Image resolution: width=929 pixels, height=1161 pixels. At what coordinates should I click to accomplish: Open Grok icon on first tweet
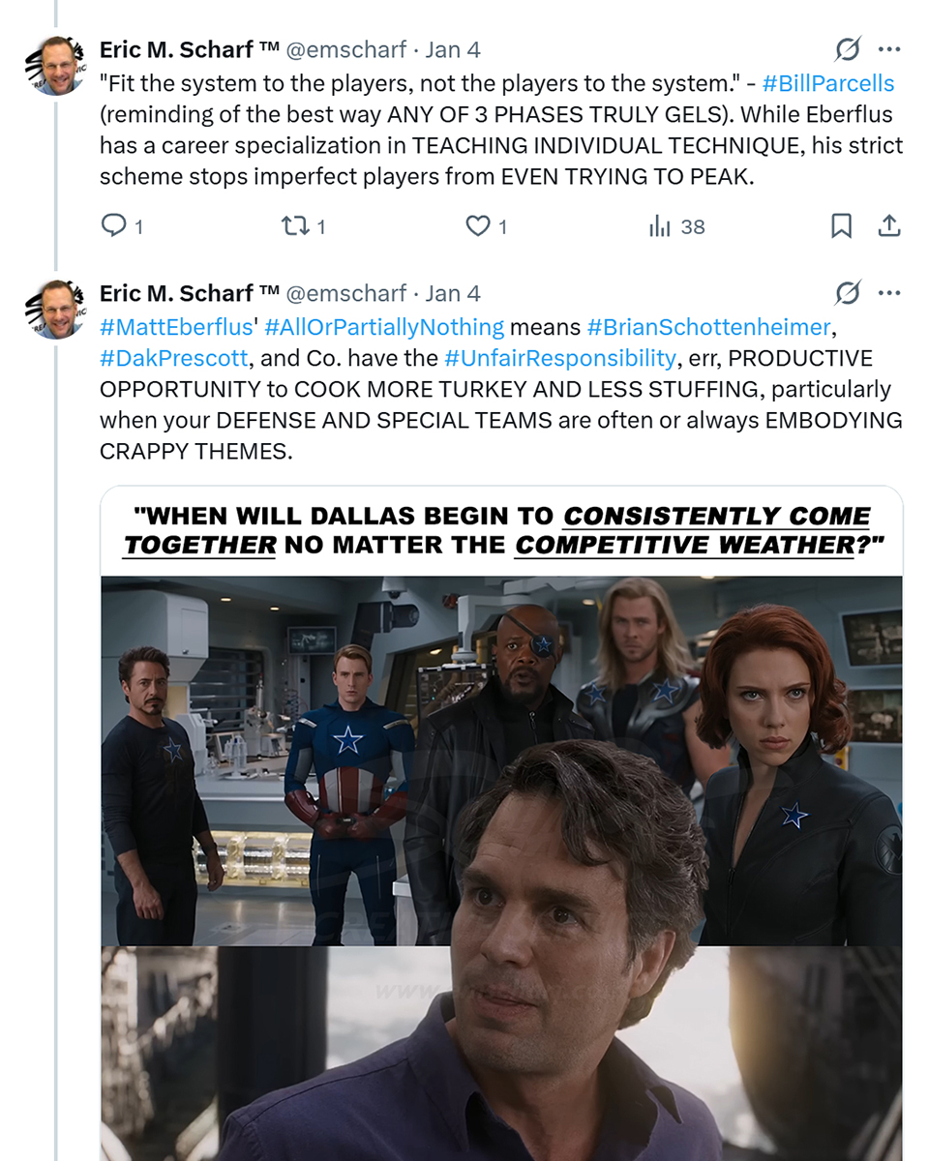click(848, 49)
